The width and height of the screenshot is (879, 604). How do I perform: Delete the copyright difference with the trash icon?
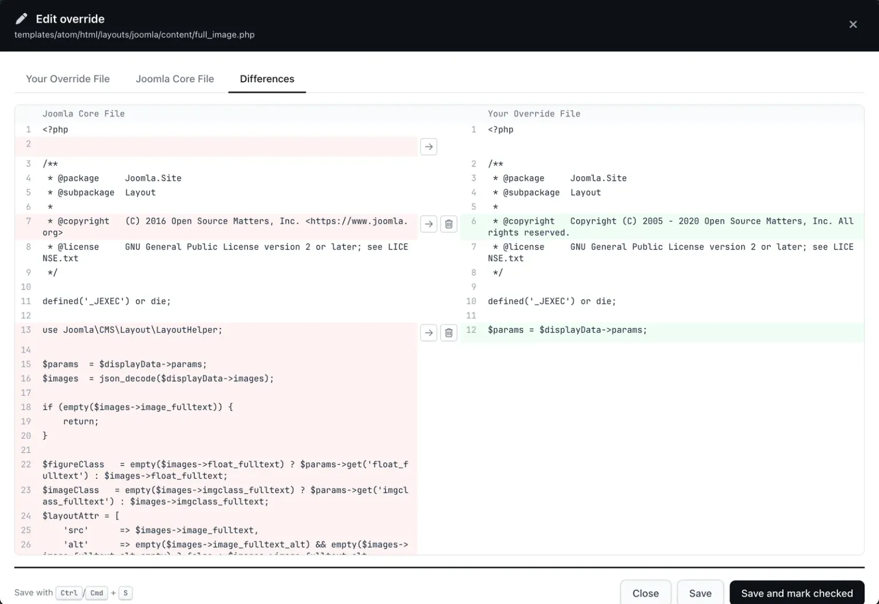(x=449, y=224)
